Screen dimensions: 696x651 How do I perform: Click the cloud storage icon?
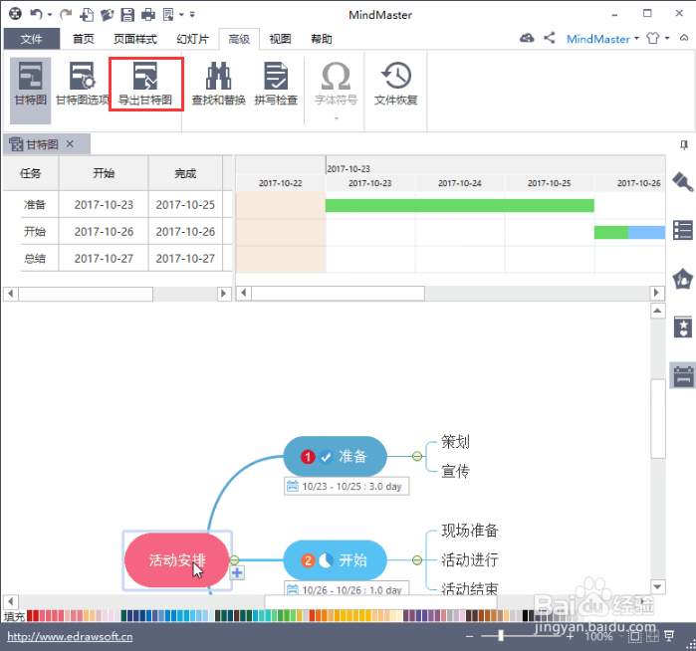point(527,38)
